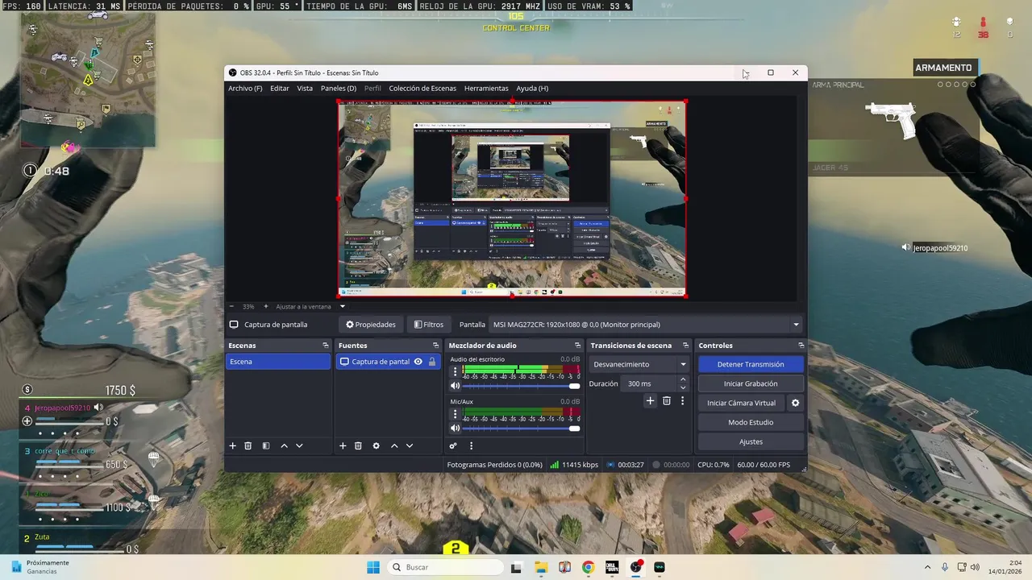Open scene filters icon in Escenas panel
1032x580 pixels.
(x=266, y=445)
